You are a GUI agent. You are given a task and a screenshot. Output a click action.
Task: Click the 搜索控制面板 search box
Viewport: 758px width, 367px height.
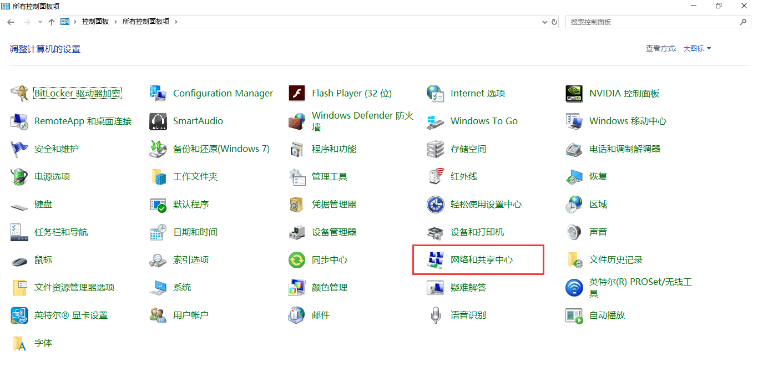659,22
